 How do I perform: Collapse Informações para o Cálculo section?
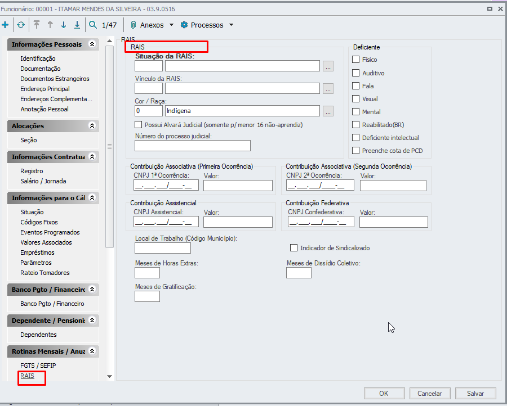[92, 197]
